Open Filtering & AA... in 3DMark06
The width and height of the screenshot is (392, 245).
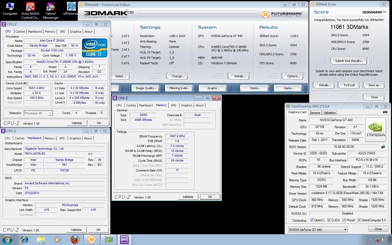point(179,88)
